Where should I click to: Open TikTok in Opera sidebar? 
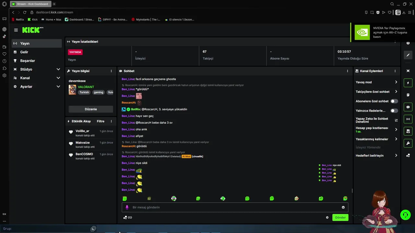coord(4,36)
